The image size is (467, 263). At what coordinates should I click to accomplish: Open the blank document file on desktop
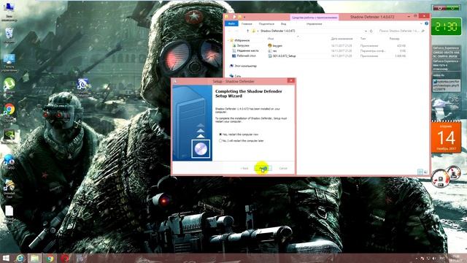tap(9, 214)
